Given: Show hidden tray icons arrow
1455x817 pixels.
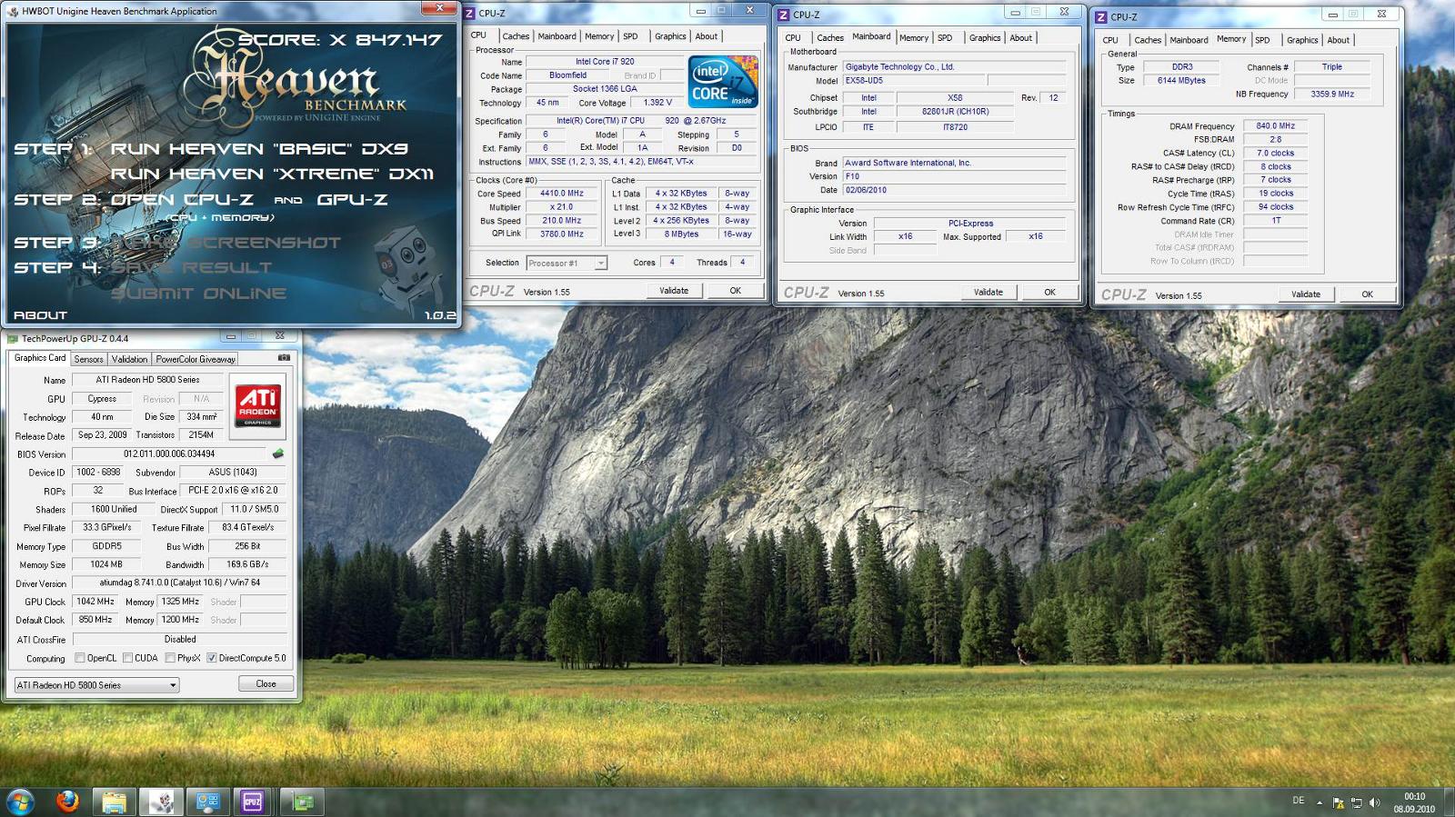Looking at the screenshot, I should [1320, 802].
